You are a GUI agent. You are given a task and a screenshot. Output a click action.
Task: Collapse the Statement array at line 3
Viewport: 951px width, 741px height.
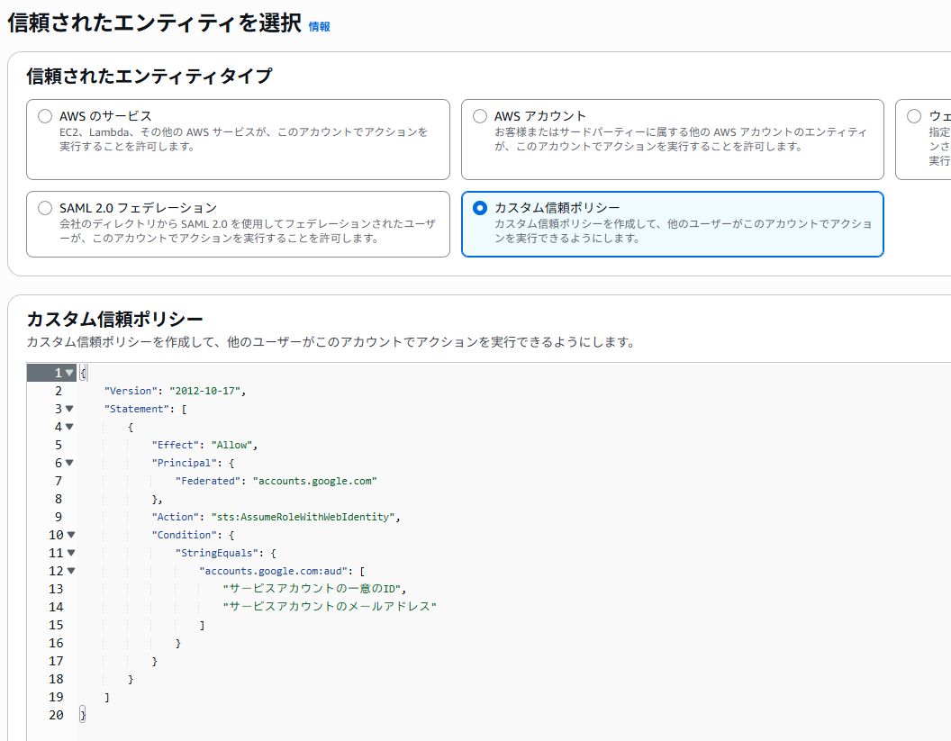coord(69,409)
